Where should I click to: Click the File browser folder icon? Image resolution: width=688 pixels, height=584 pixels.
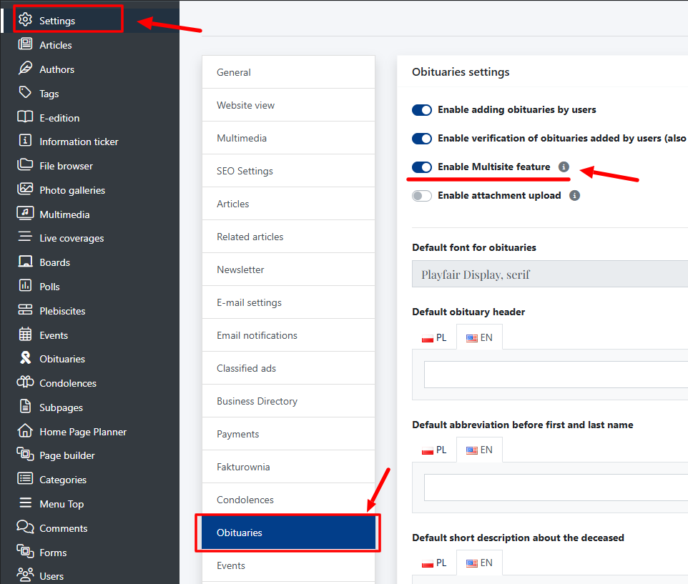(25, 164)
